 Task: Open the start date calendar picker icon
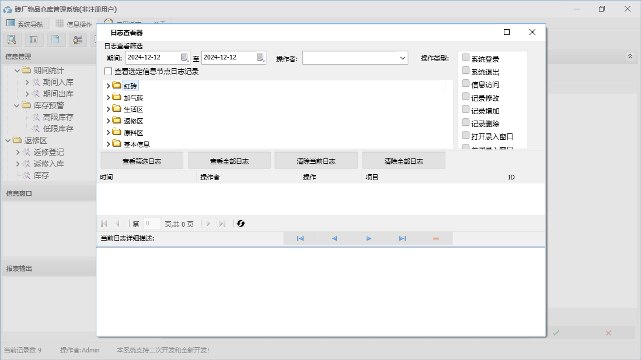(184, 57)
